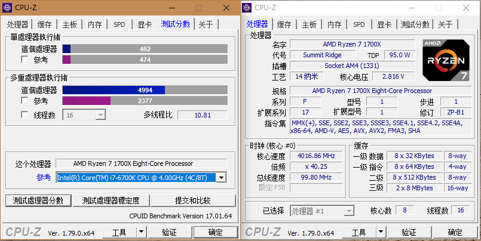Open SPD tab in right window
This screenshot has height=241, width=481.
tap(359, 24)
